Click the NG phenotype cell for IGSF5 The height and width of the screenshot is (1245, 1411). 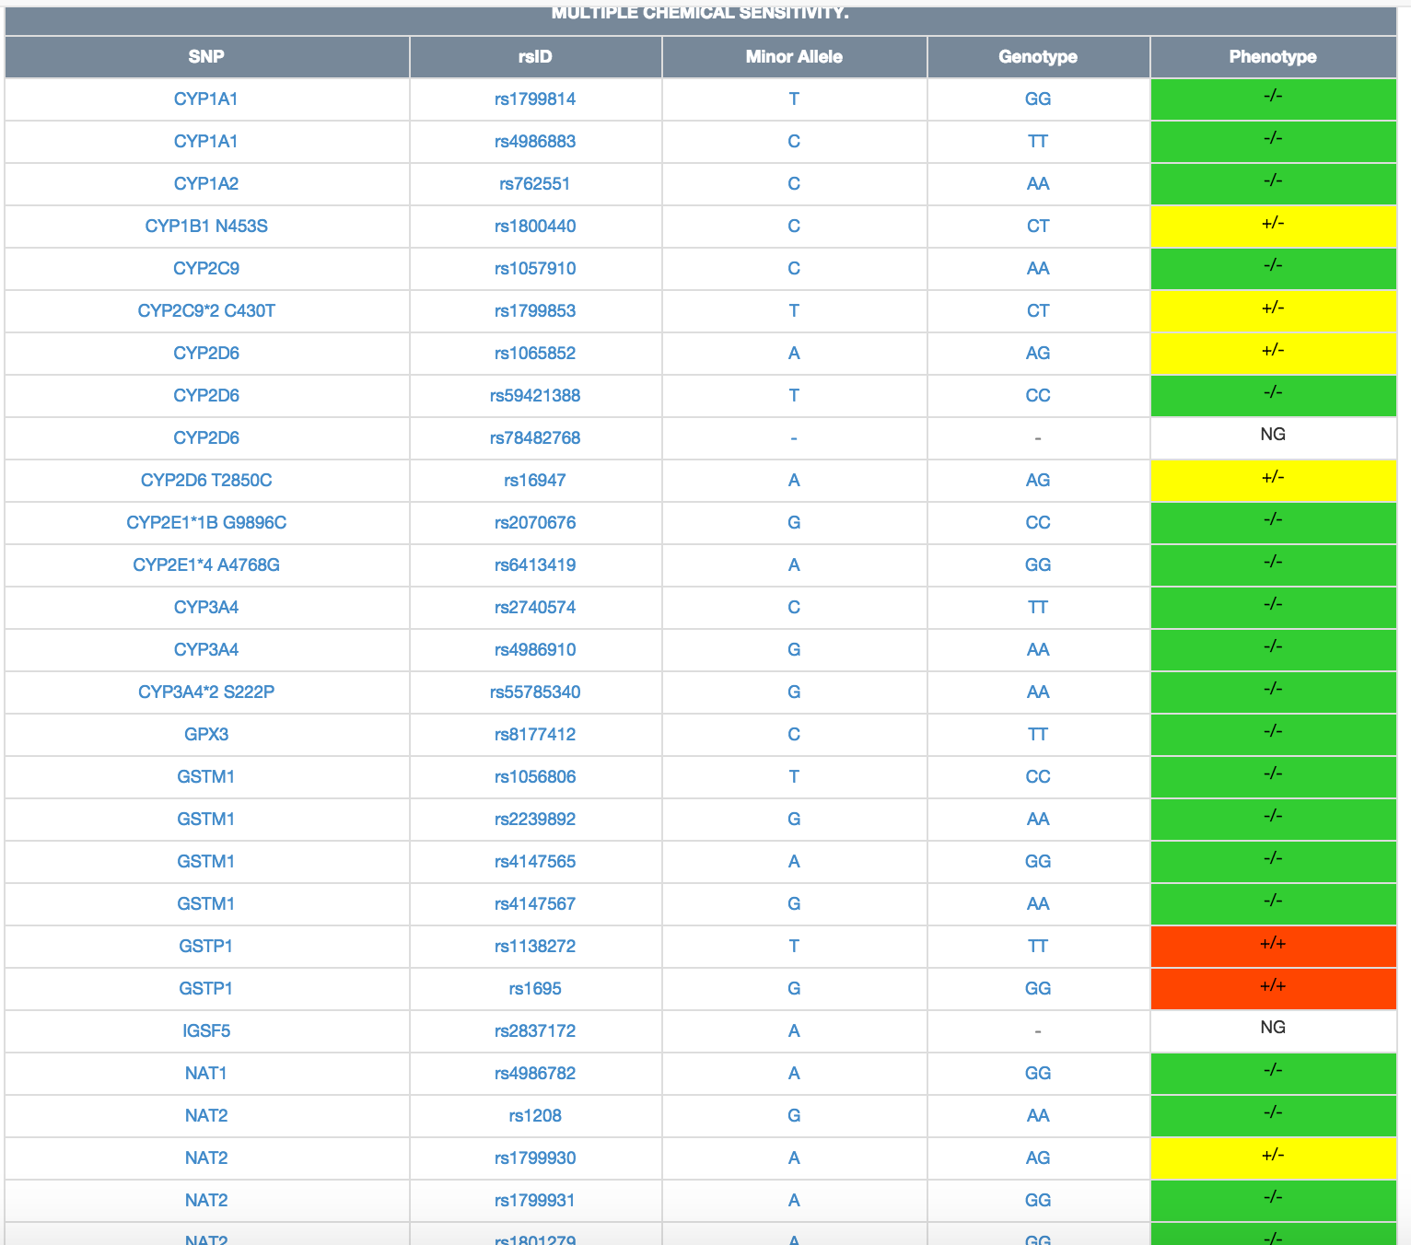click(x=1273, y=1030)
